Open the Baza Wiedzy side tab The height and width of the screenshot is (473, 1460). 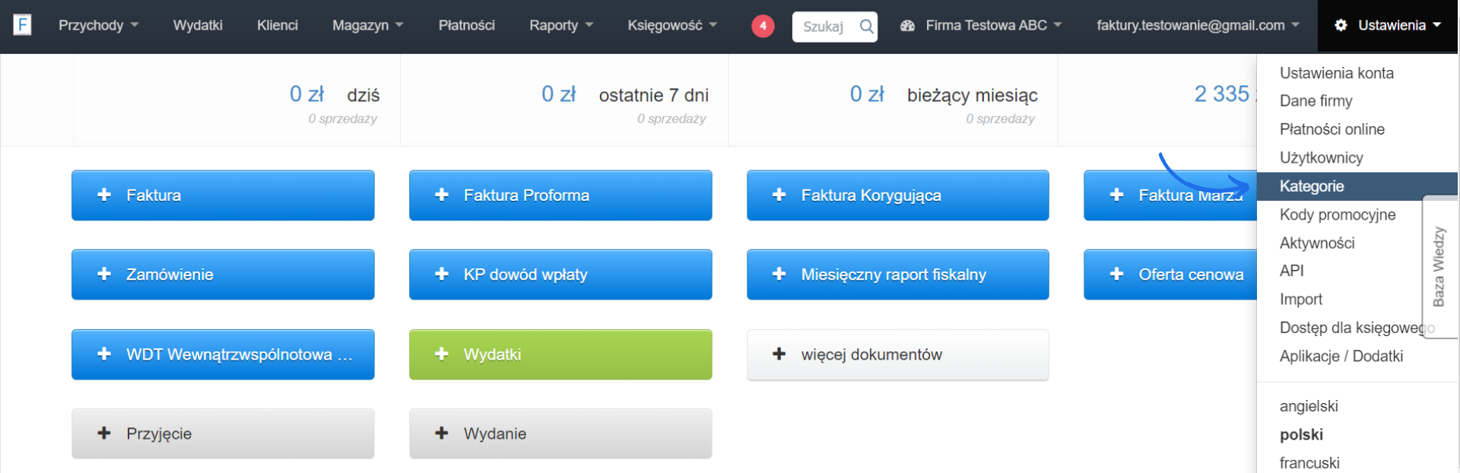point(1439,267)
